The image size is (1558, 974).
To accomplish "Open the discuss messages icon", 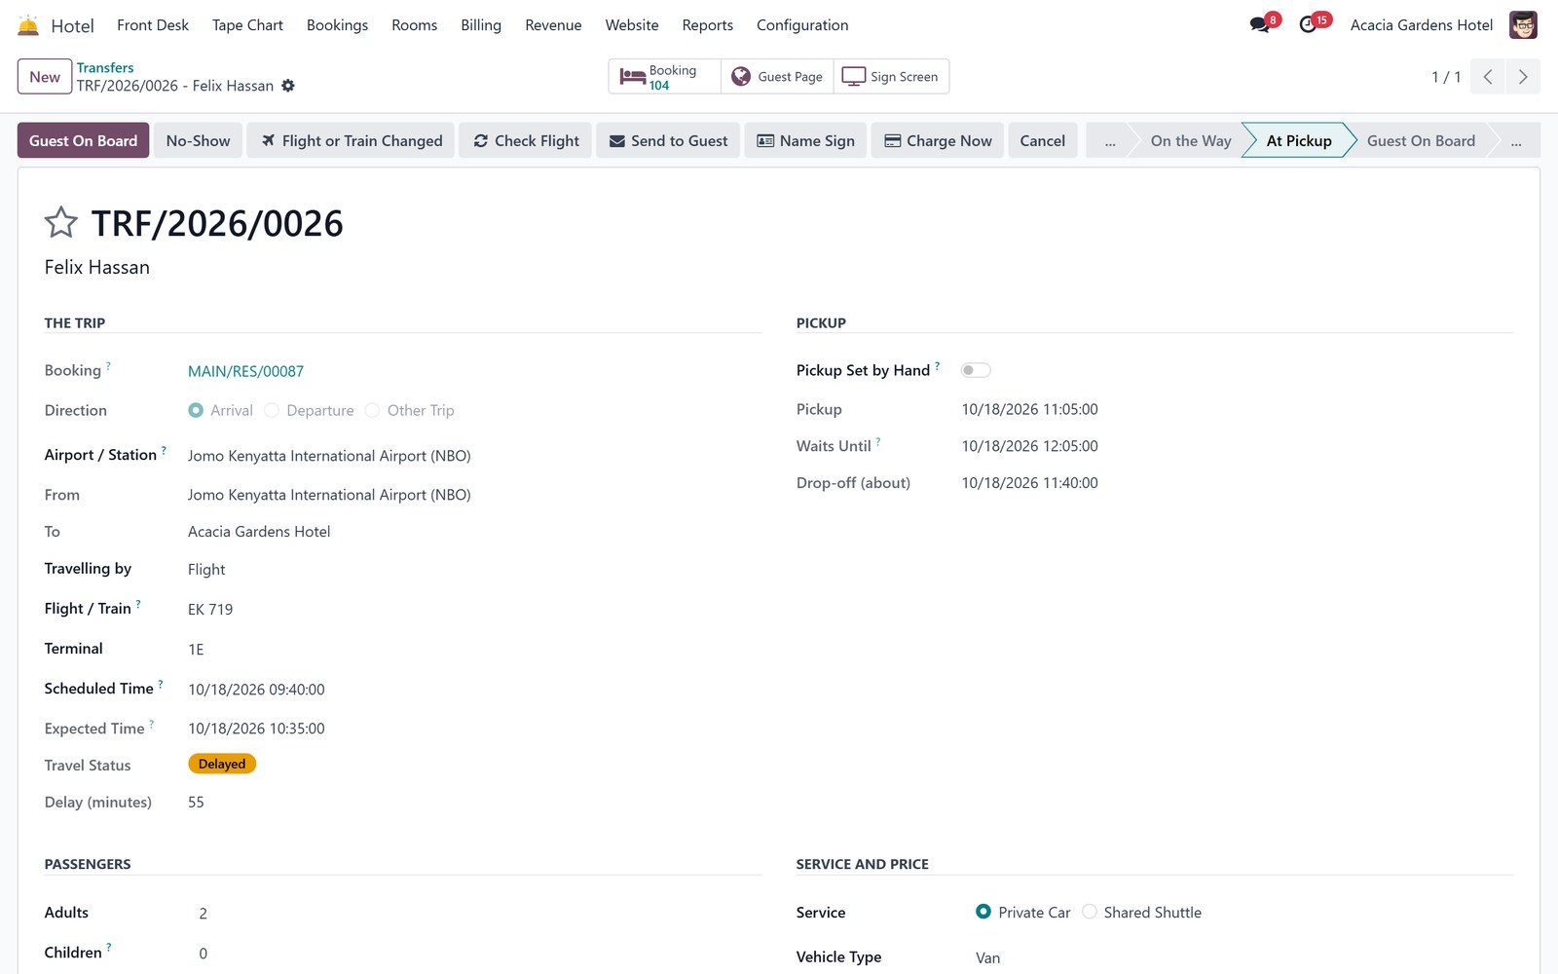I will coord(1261,24).
